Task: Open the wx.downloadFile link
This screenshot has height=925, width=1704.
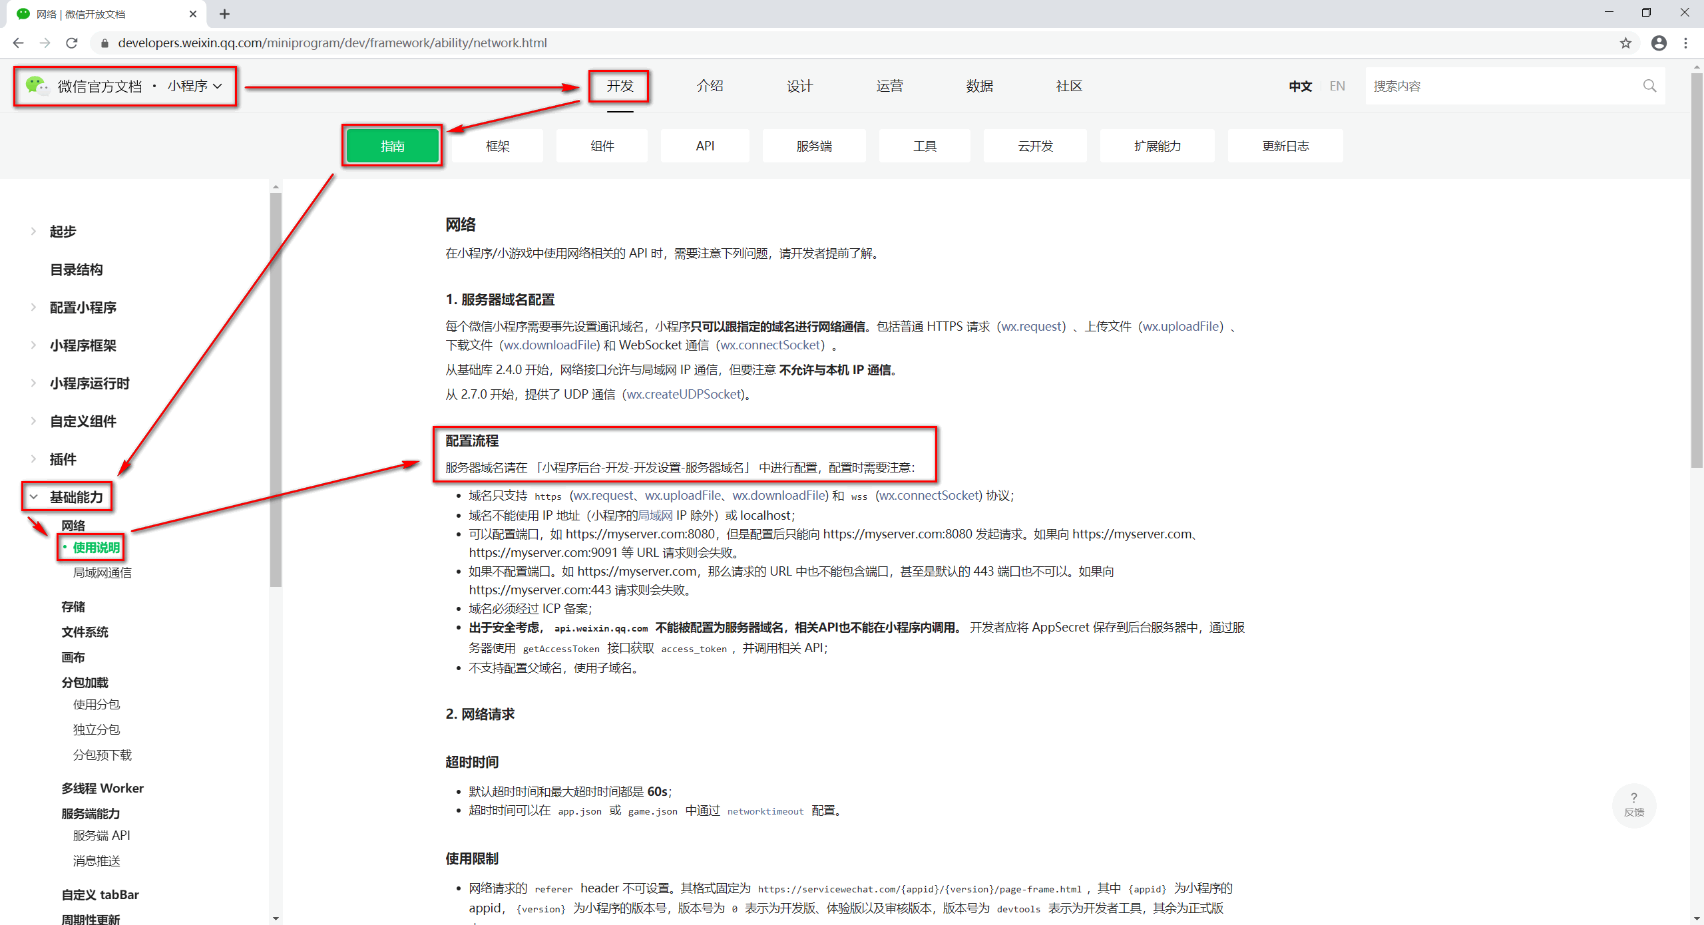Action: point(550,345)
